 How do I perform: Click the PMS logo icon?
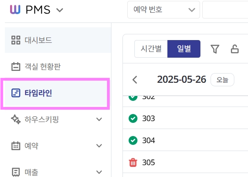click(x=15, y=10)
